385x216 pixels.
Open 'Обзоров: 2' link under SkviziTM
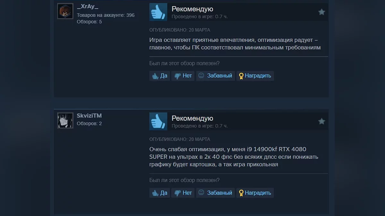89,124
